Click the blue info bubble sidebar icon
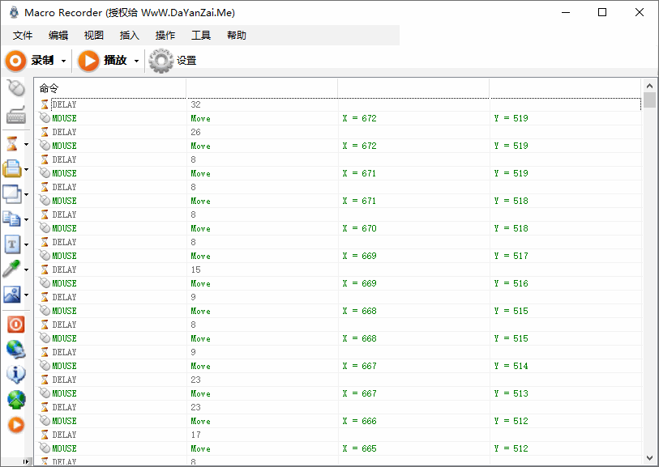The height and width of the screenshot is (467, 659). (16, 374)
